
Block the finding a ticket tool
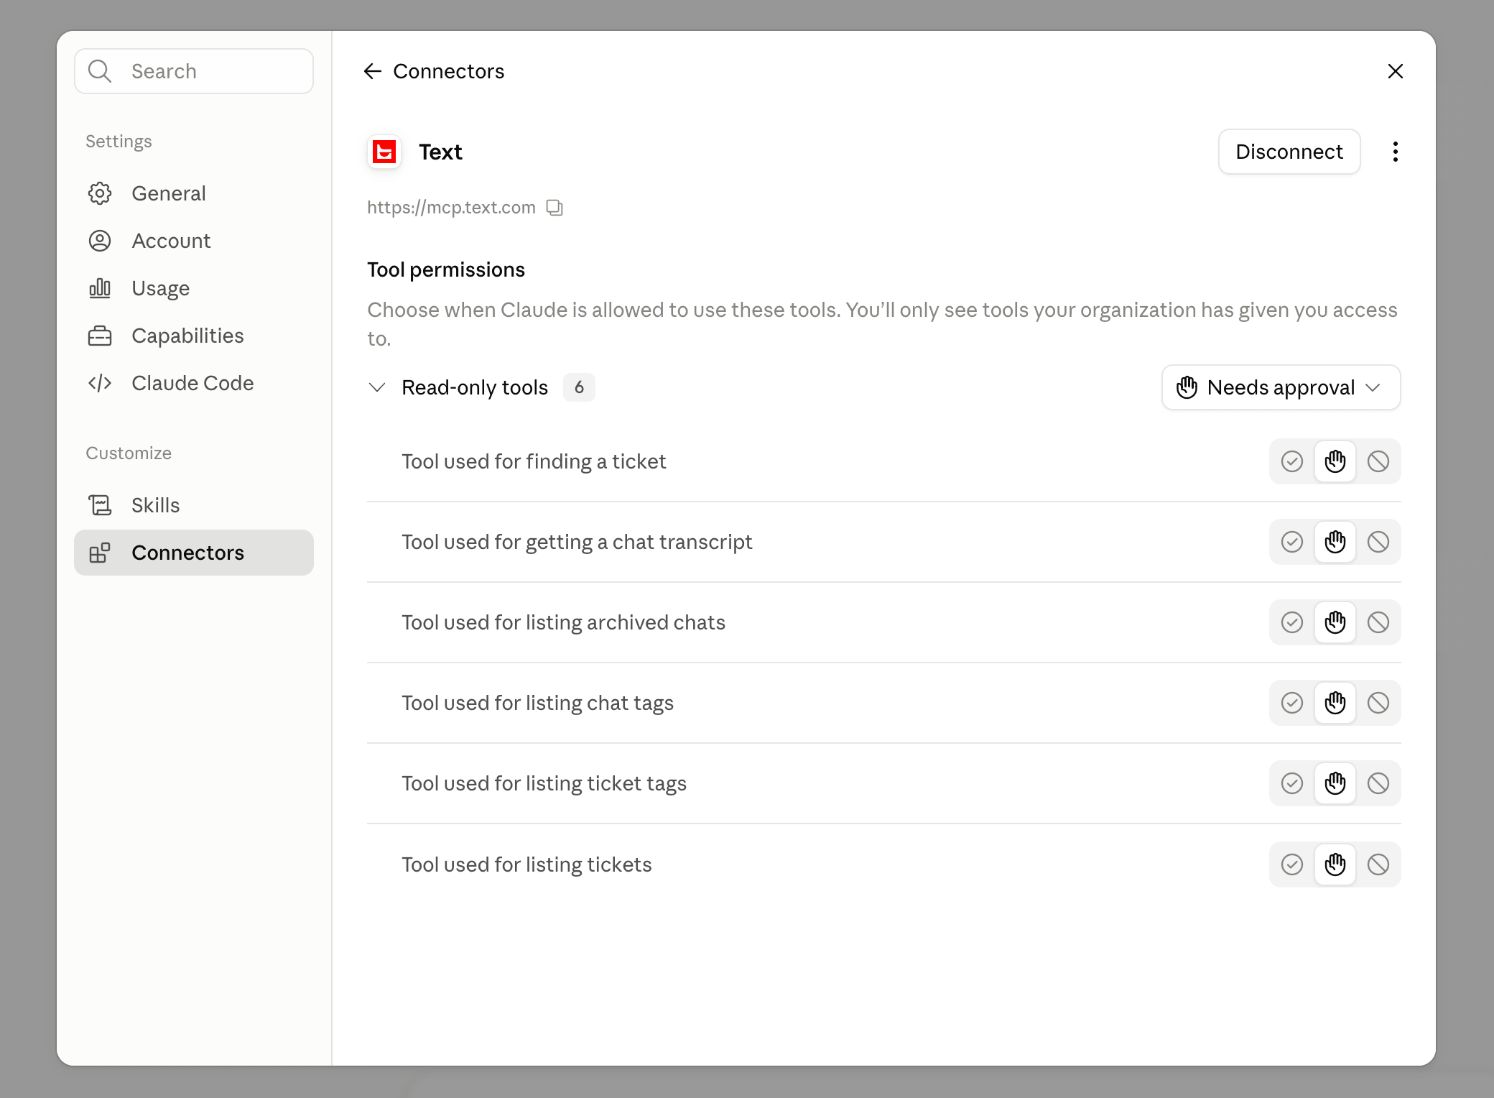coord(1378,461)
